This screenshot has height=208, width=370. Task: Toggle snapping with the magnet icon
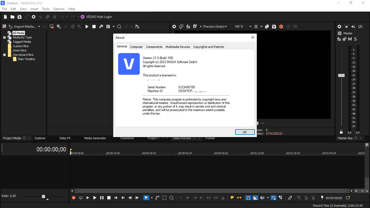pos(248,198)
